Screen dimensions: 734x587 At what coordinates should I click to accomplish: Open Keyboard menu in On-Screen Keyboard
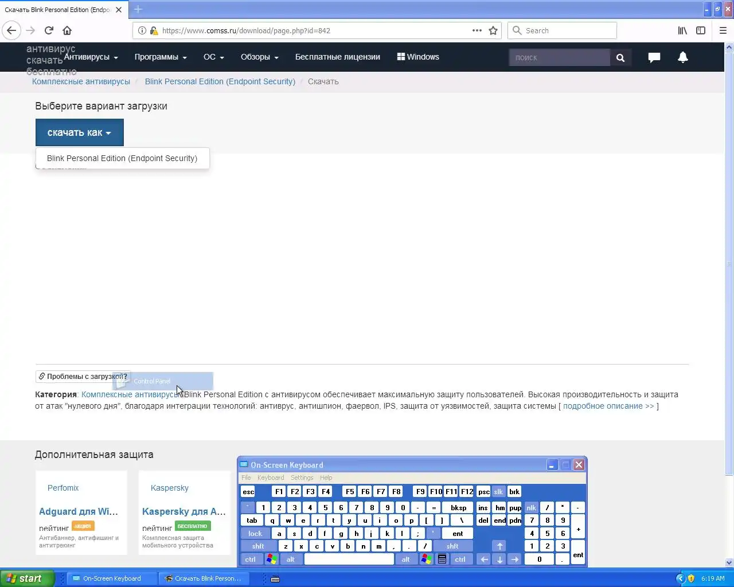coord(271,478)
